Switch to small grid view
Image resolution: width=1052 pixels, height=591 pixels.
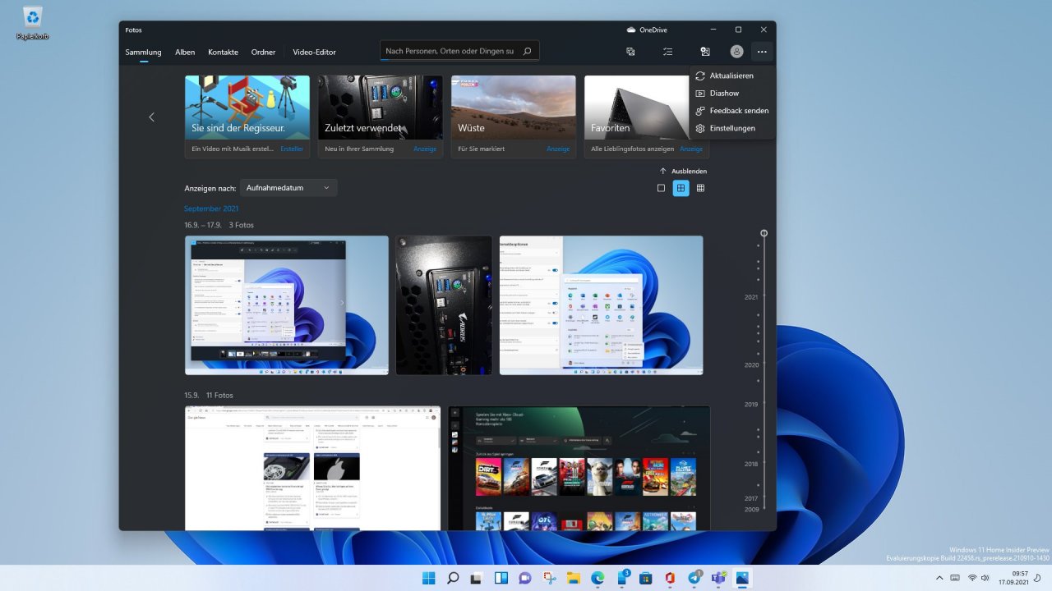[700, 188]
